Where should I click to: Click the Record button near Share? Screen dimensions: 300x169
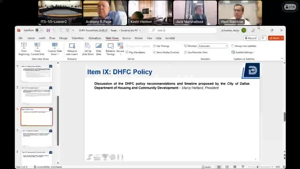tap(251, 38)
